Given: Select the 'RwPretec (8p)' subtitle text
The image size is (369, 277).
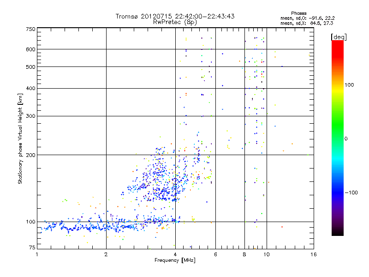Looking at the screenshot, I should [175, 22].
